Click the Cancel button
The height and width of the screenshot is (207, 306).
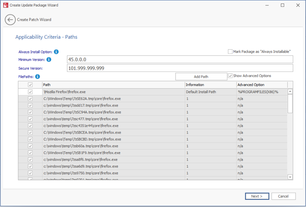[283, 196]
